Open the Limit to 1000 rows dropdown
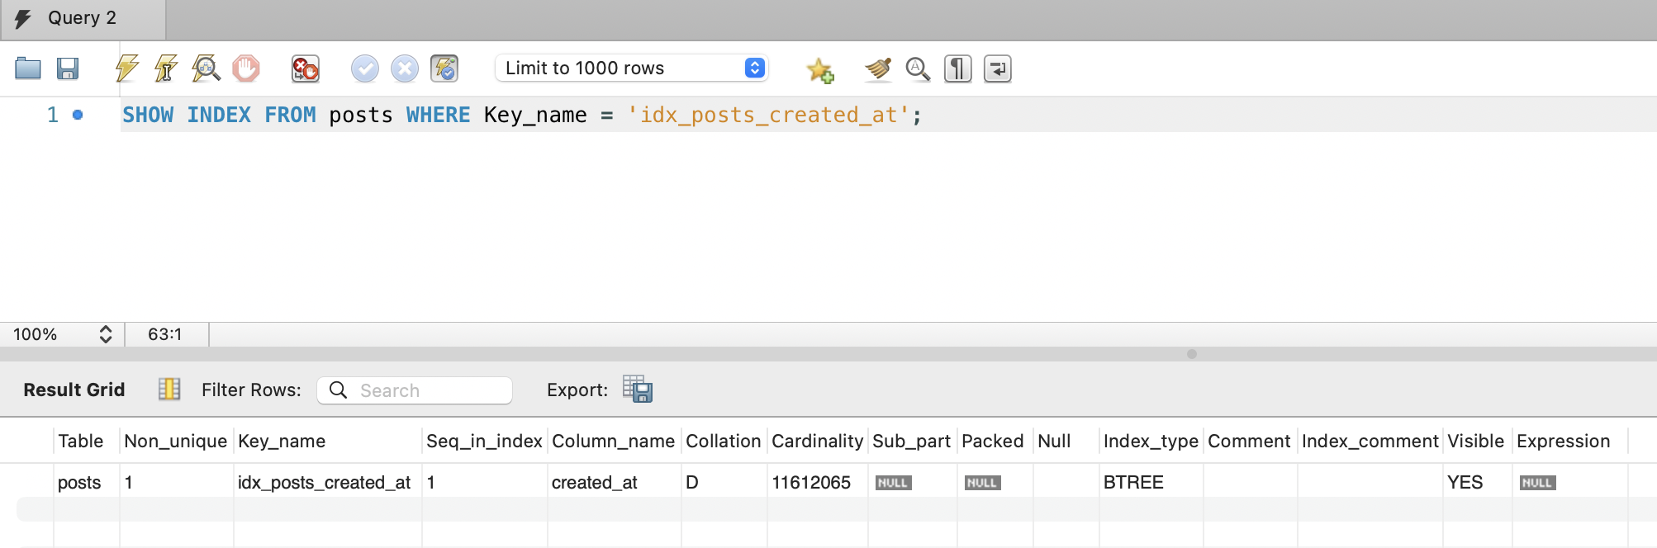This screenshot has width=1657, height=548. [632, 68]
